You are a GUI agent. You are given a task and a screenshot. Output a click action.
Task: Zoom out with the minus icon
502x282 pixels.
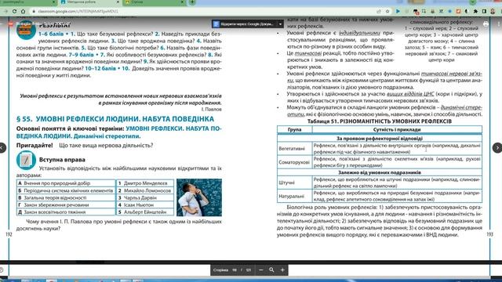point(261,269)
